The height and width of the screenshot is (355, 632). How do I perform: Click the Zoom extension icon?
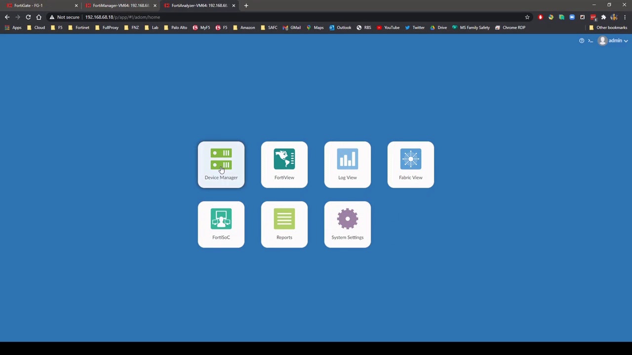tap(572, 17)
